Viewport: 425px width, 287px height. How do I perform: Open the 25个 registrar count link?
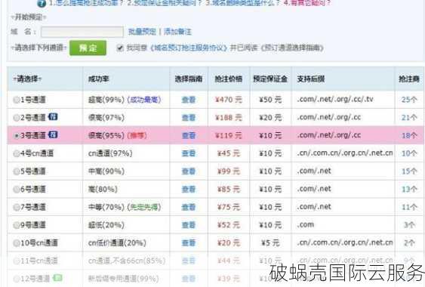point(409,100)
